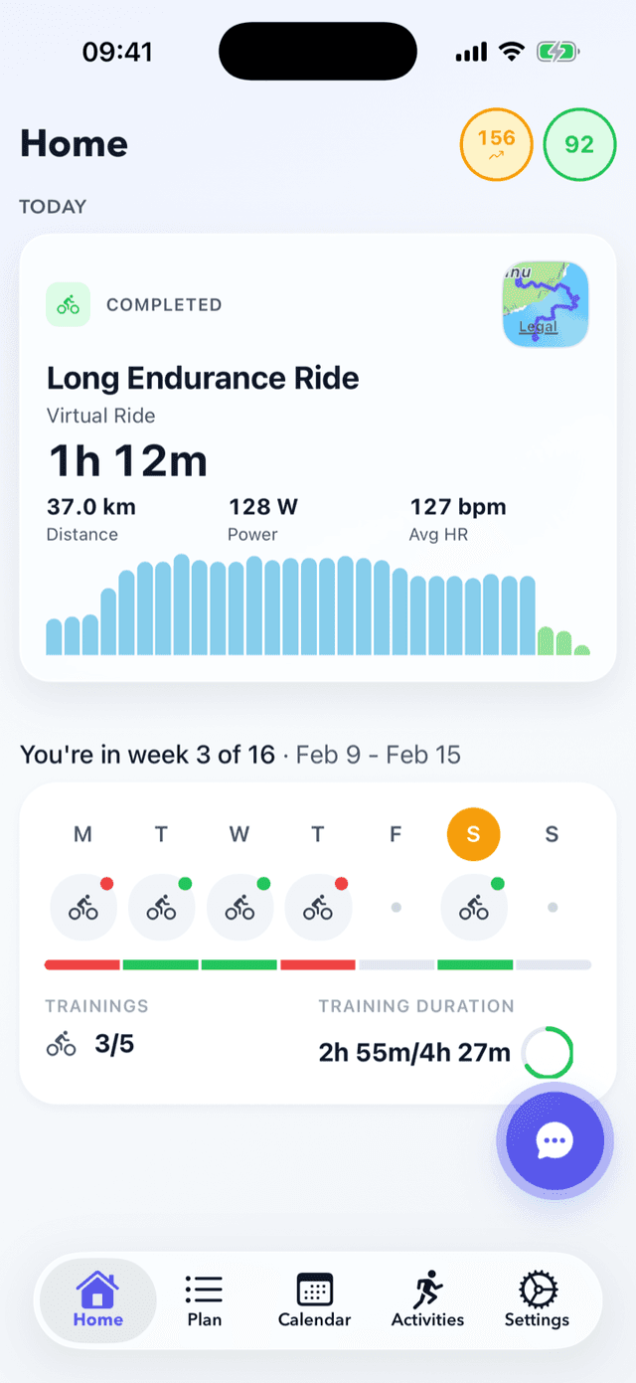The image size is (636, 1383).
Task: Select the Home tab
Action: pos(97,1299)
